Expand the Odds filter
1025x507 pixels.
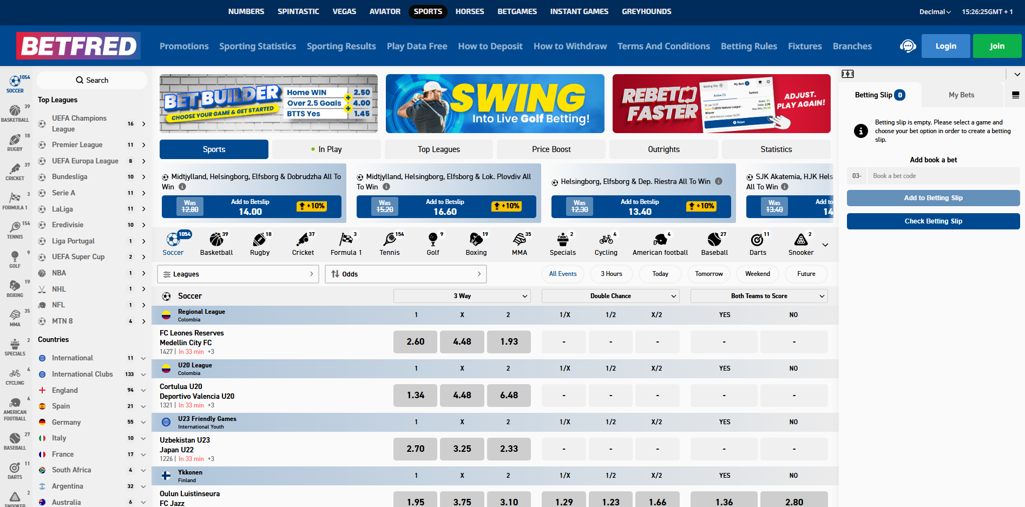(x=406, y=274)
